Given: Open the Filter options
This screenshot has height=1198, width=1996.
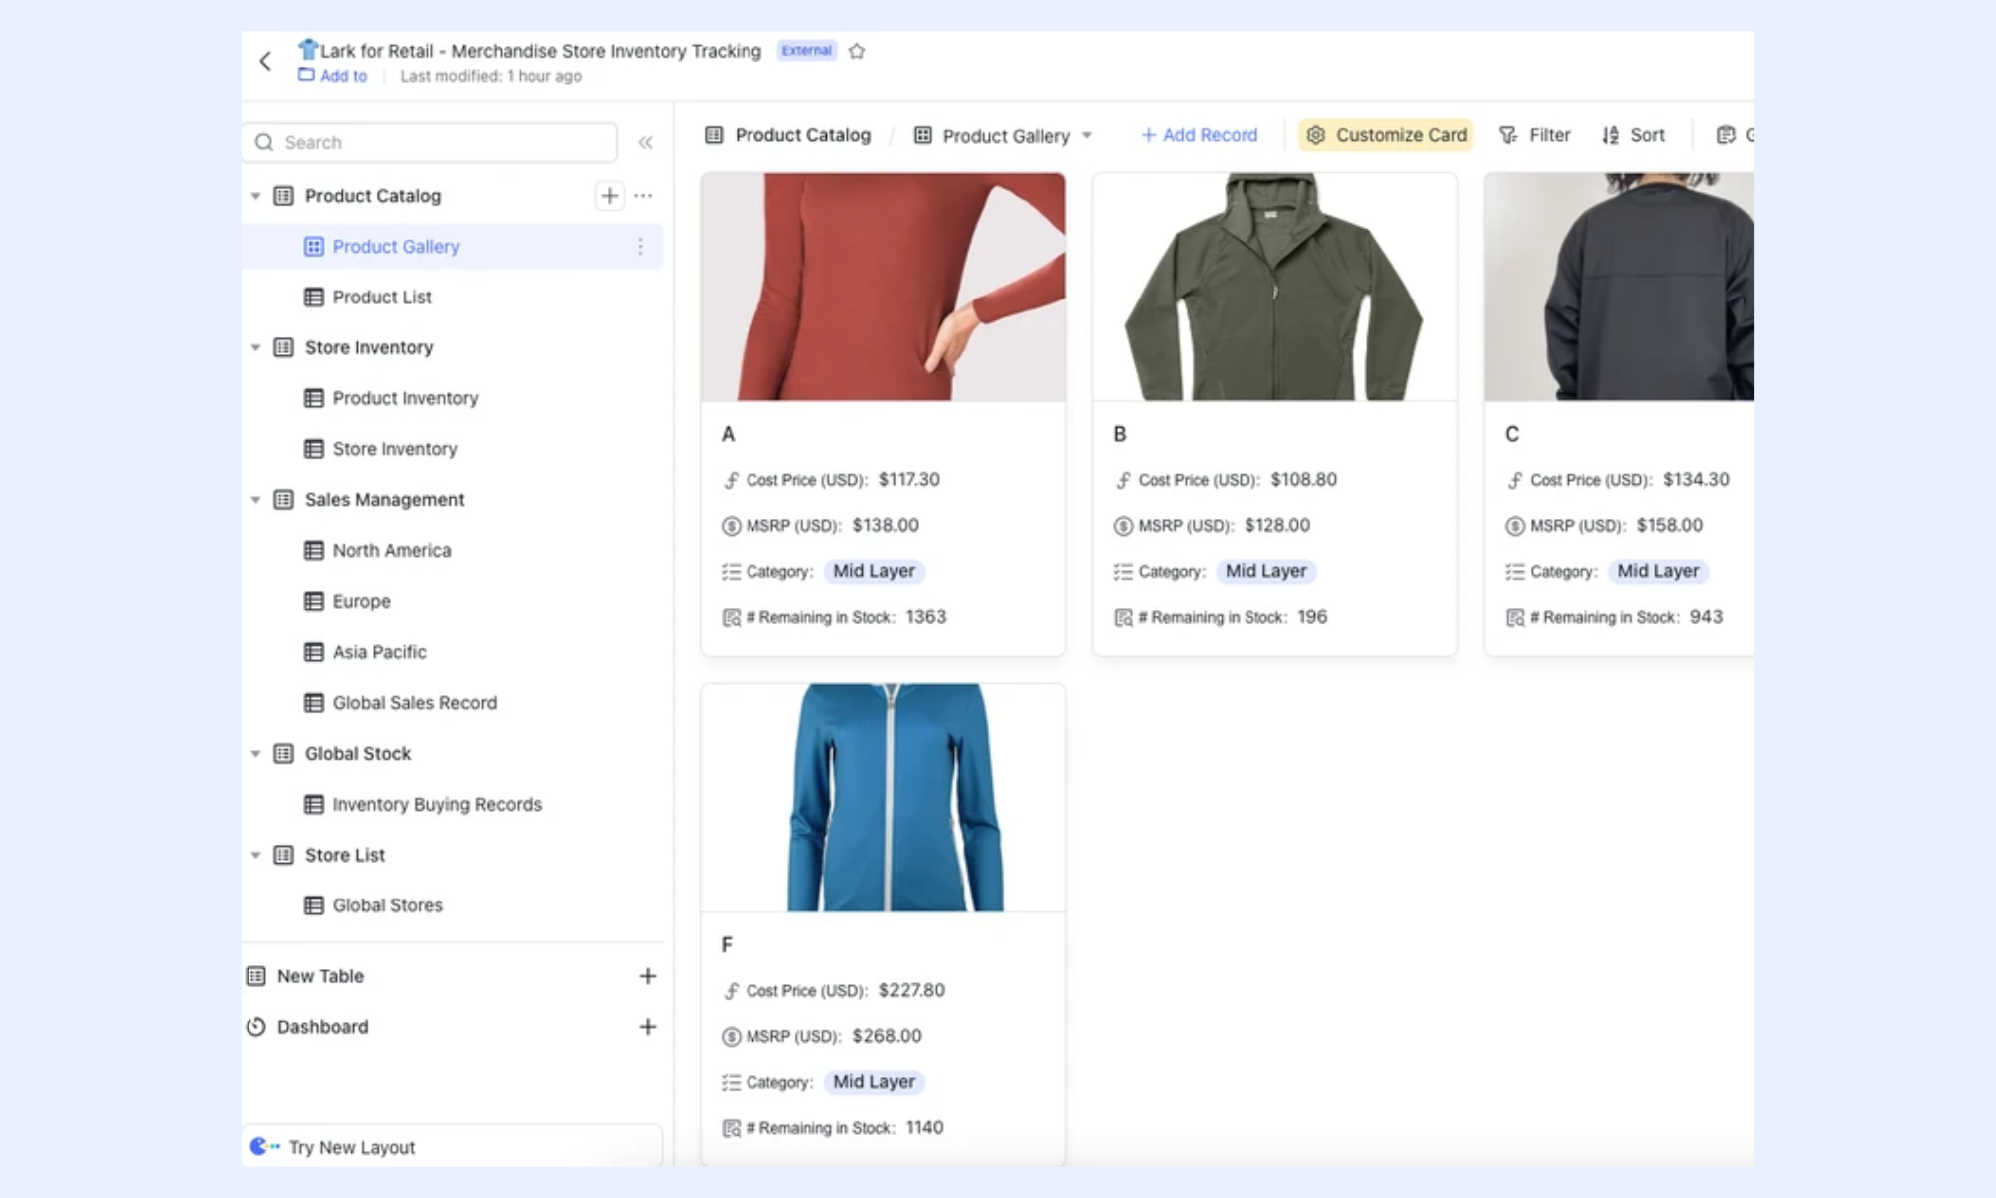Looking at the screenshot, I should click(x=1535, y=135).
